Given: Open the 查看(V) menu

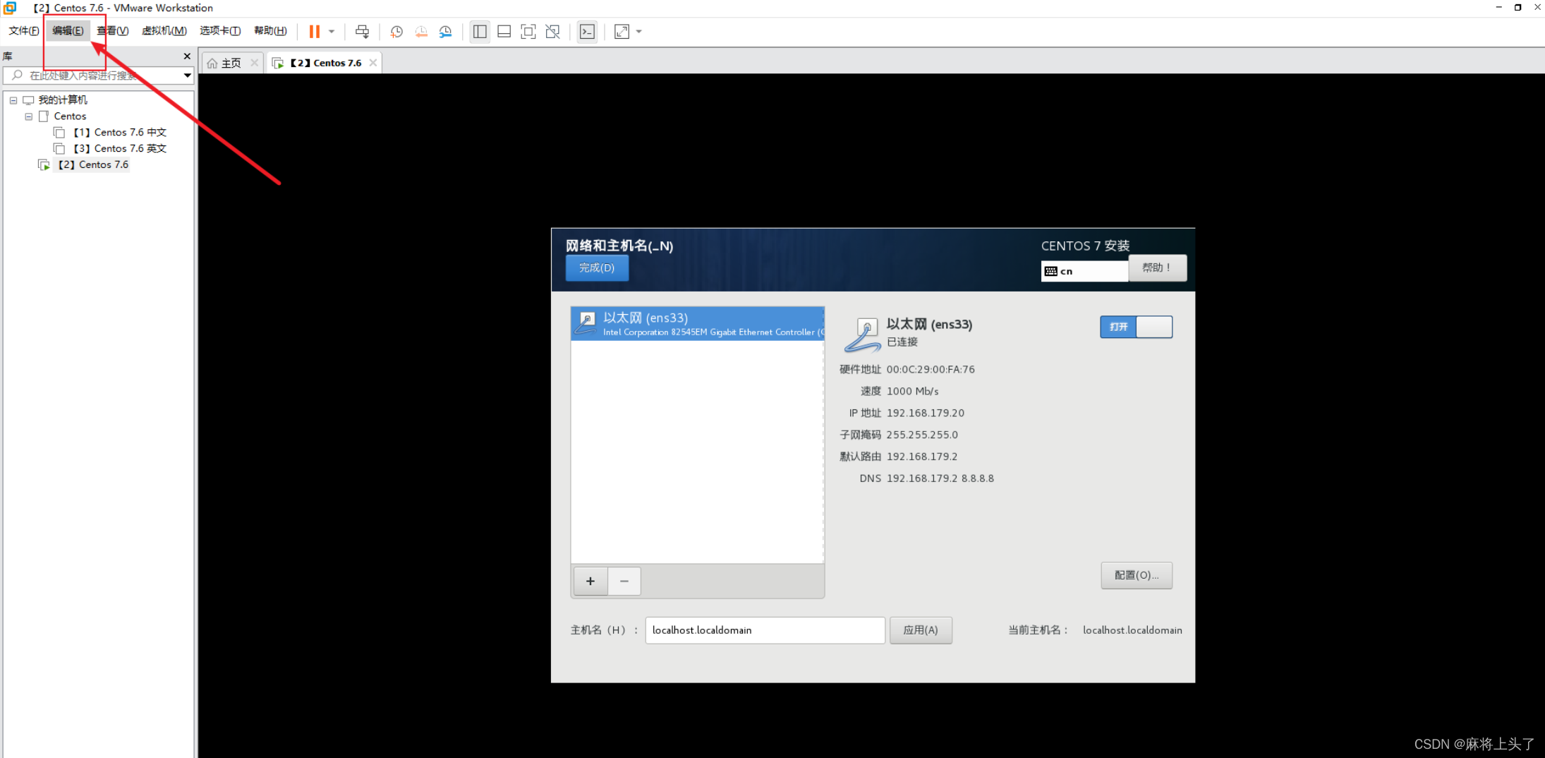Looking at the screenshot, I should coord(112,30).
